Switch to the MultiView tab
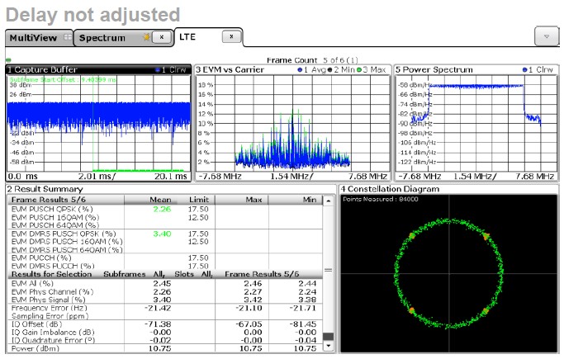The image size is (564, 359). point(33,38)
